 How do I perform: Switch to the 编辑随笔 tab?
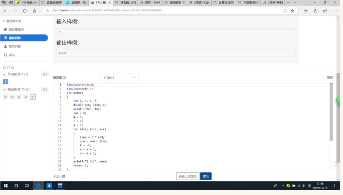(x=175, y=2)
